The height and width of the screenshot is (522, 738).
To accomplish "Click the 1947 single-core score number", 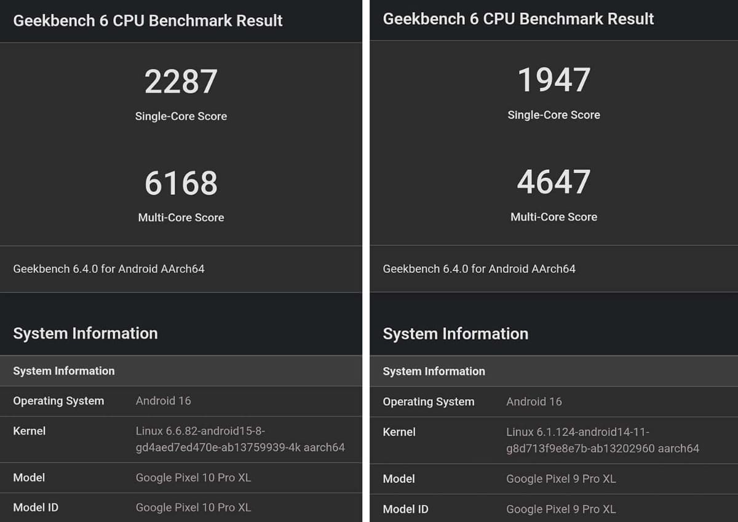I will point(553,81).
